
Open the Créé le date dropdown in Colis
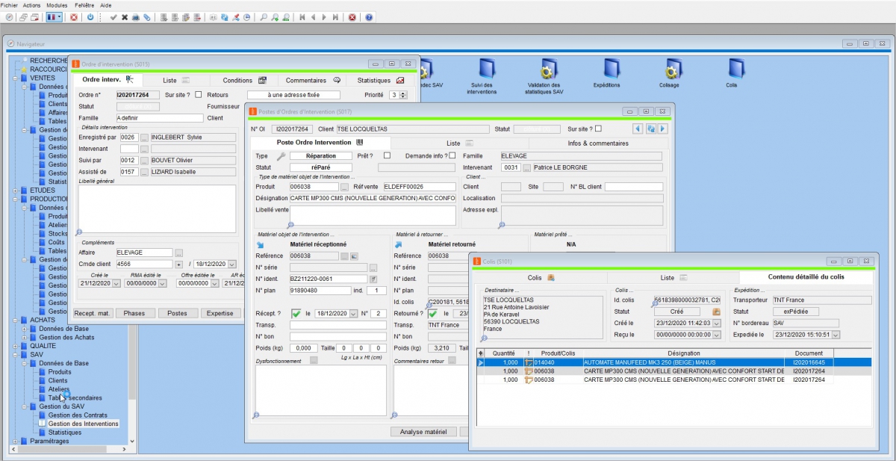click(x=716, y=324)
